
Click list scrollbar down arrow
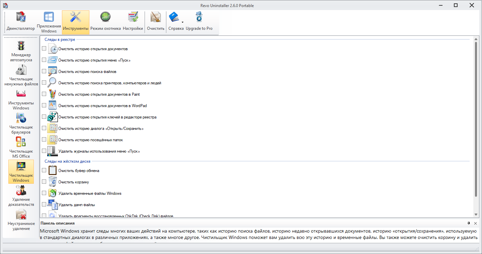coord(476,215)
